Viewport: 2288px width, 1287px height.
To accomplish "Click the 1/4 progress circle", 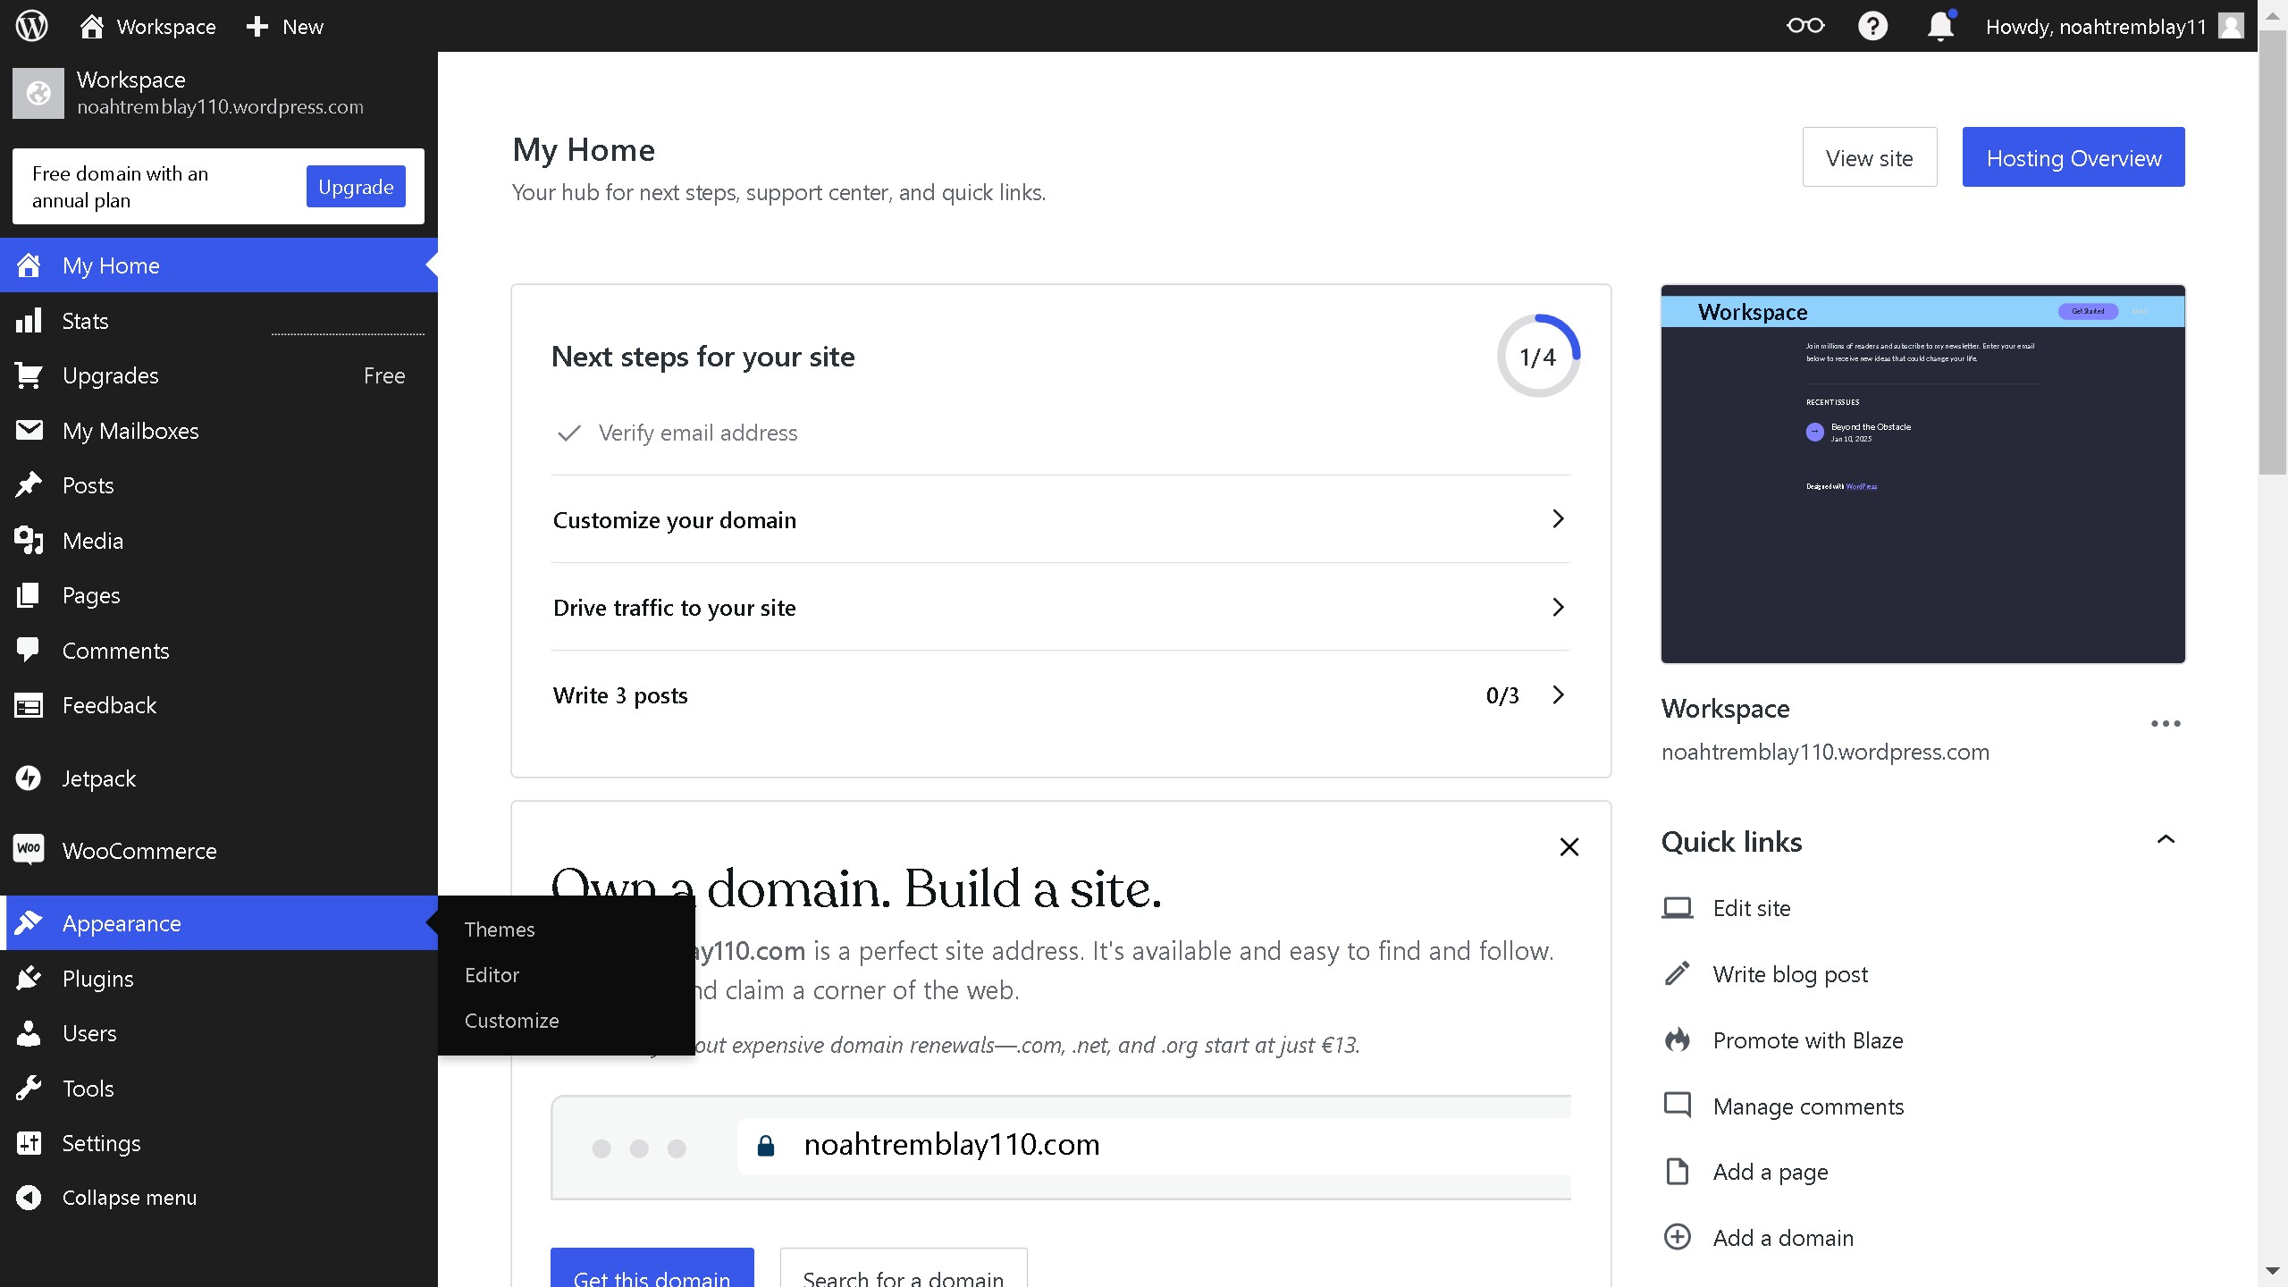I will click(1538, 356).
